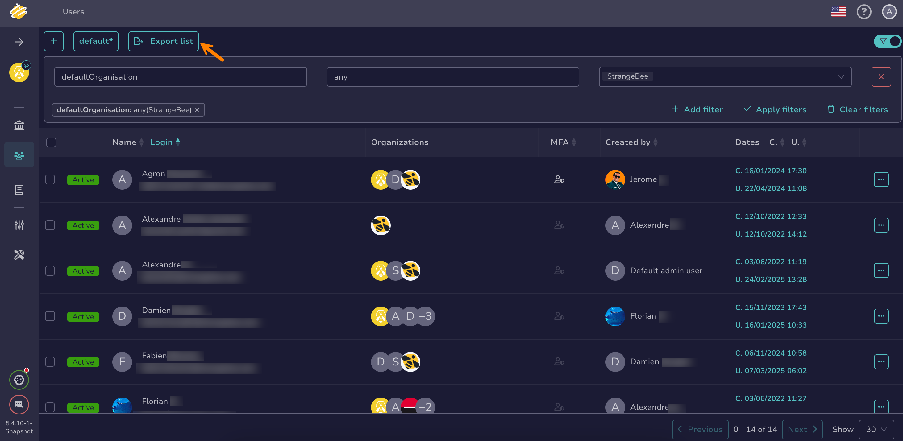Select the checkbox for Agron's row
This screenshot has height=441, width=903.
[x=50, y=179]
